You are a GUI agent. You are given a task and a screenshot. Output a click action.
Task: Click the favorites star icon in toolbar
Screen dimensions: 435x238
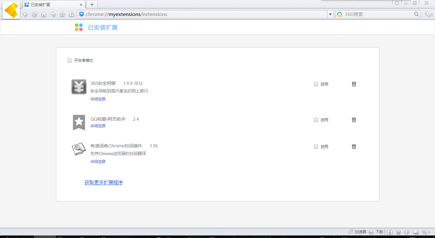tap(62, 14)
